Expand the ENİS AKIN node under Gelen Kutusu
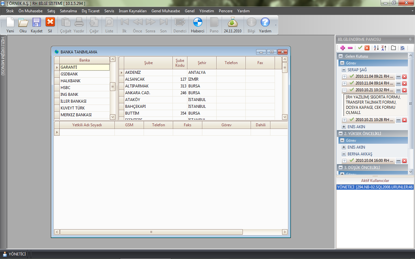 tap(344, 127)
